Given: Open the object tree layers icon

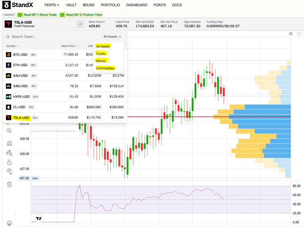Looking at the screenshot, I should [9, 223].
